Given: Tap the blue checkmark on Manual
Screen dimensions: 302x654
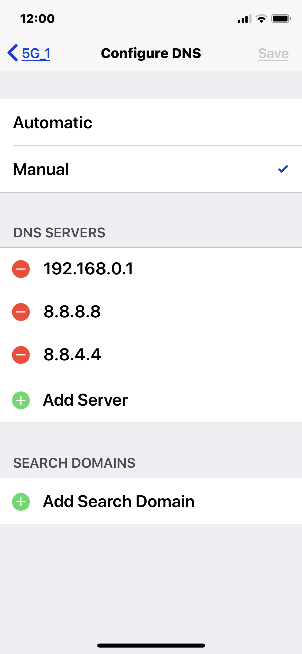Looking at the screenshot, I should (x=283, y=169).
